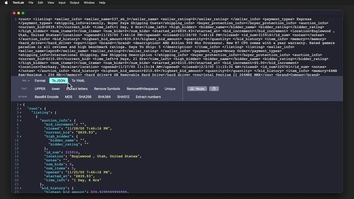This screenshot has width=354, height=199.
Task: Click the Reuse output button
Action: [197, 88]
